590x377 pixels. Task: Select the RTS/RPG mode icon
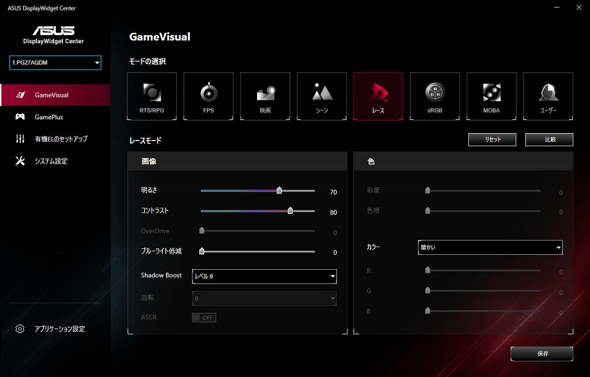coord(152,96)
